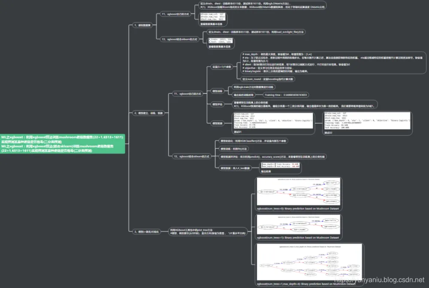Click the node mentioning load_svmlight_file()方法
The height and width of the screenshot is (288, 429).
[x=256, y=32]
